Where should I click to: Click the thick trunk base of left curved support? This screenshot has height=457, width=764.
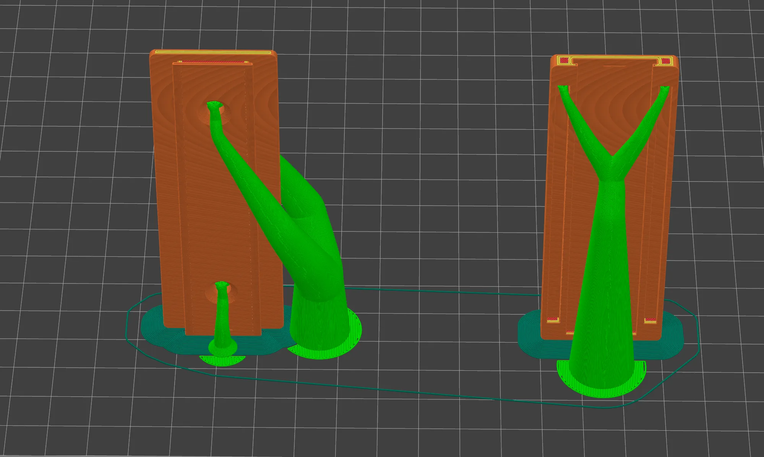(x=319, y=324)
